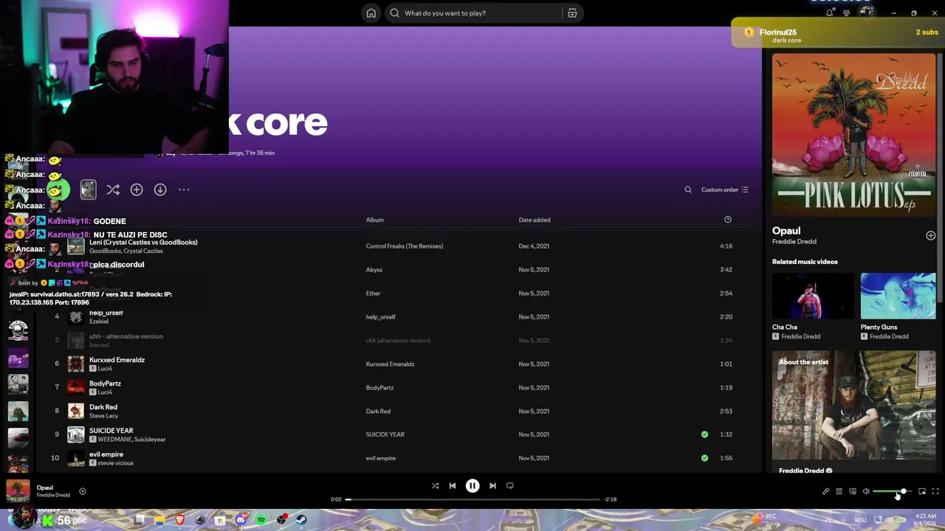Open the user profile avatar menu
This screenshot has height=531, width=945.
tap(868, 13)
